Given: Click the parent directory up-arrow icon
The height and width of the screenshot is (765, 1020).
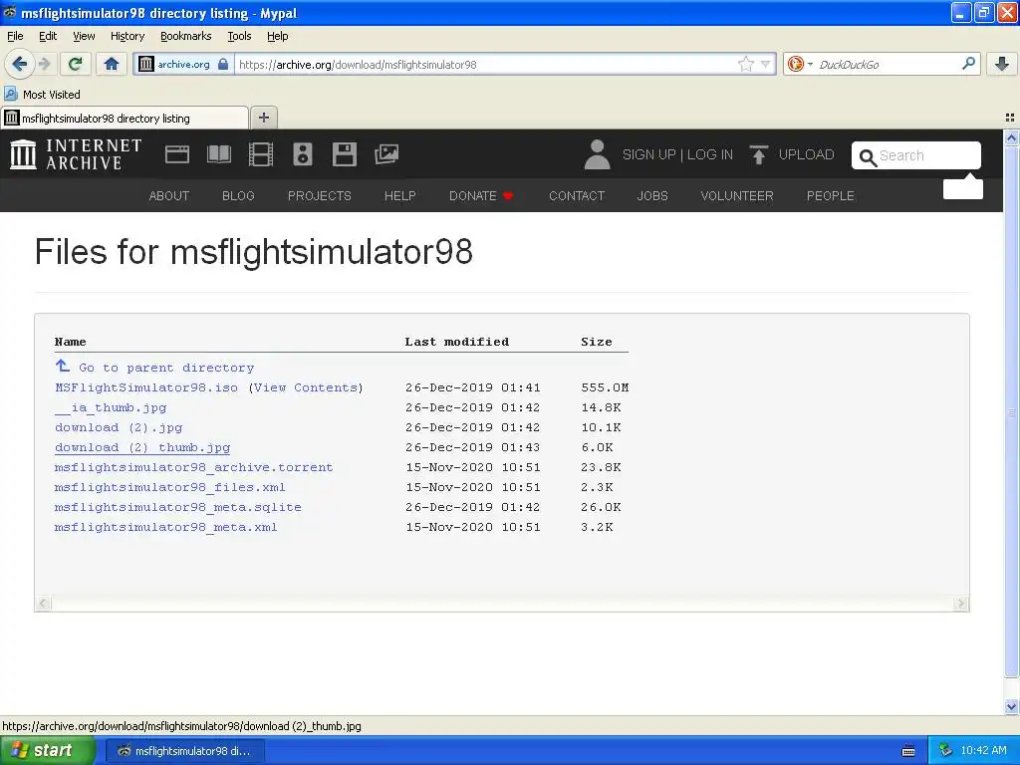Looking at the screenshot, I should (x=63, y=367).
